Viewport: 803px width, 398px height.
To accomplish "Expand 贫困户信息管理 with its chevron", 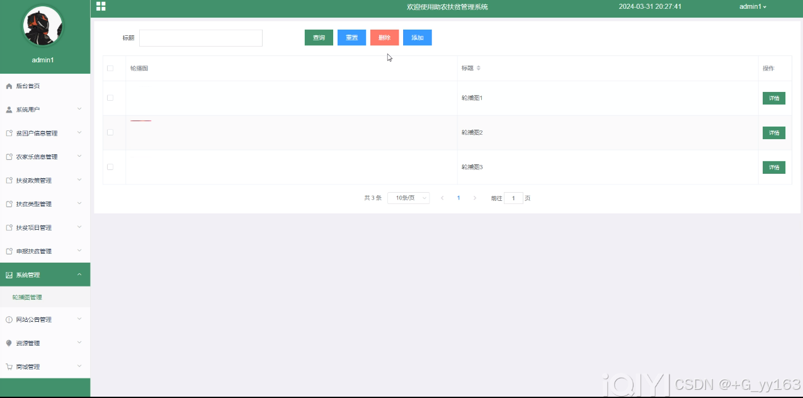I will pos(79,132).
